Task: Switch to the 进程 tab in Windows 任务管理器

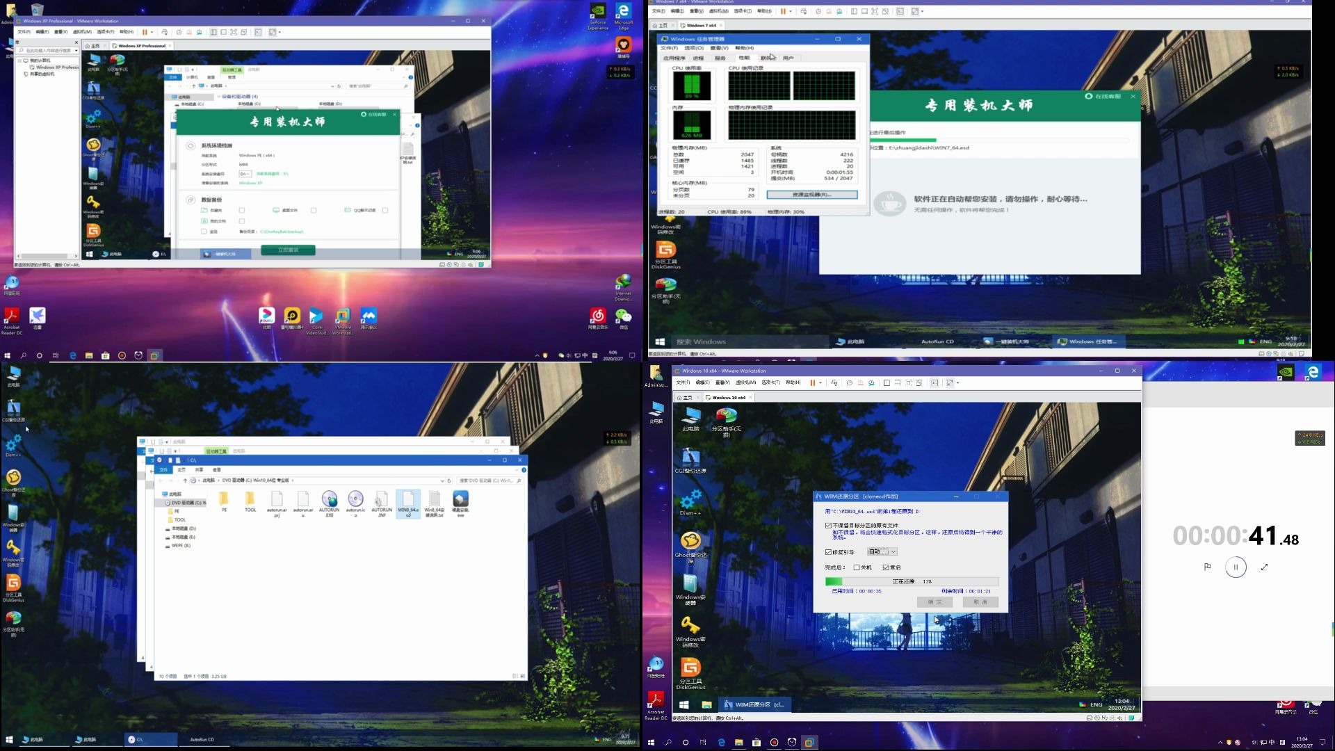Action: click(698, 58)
